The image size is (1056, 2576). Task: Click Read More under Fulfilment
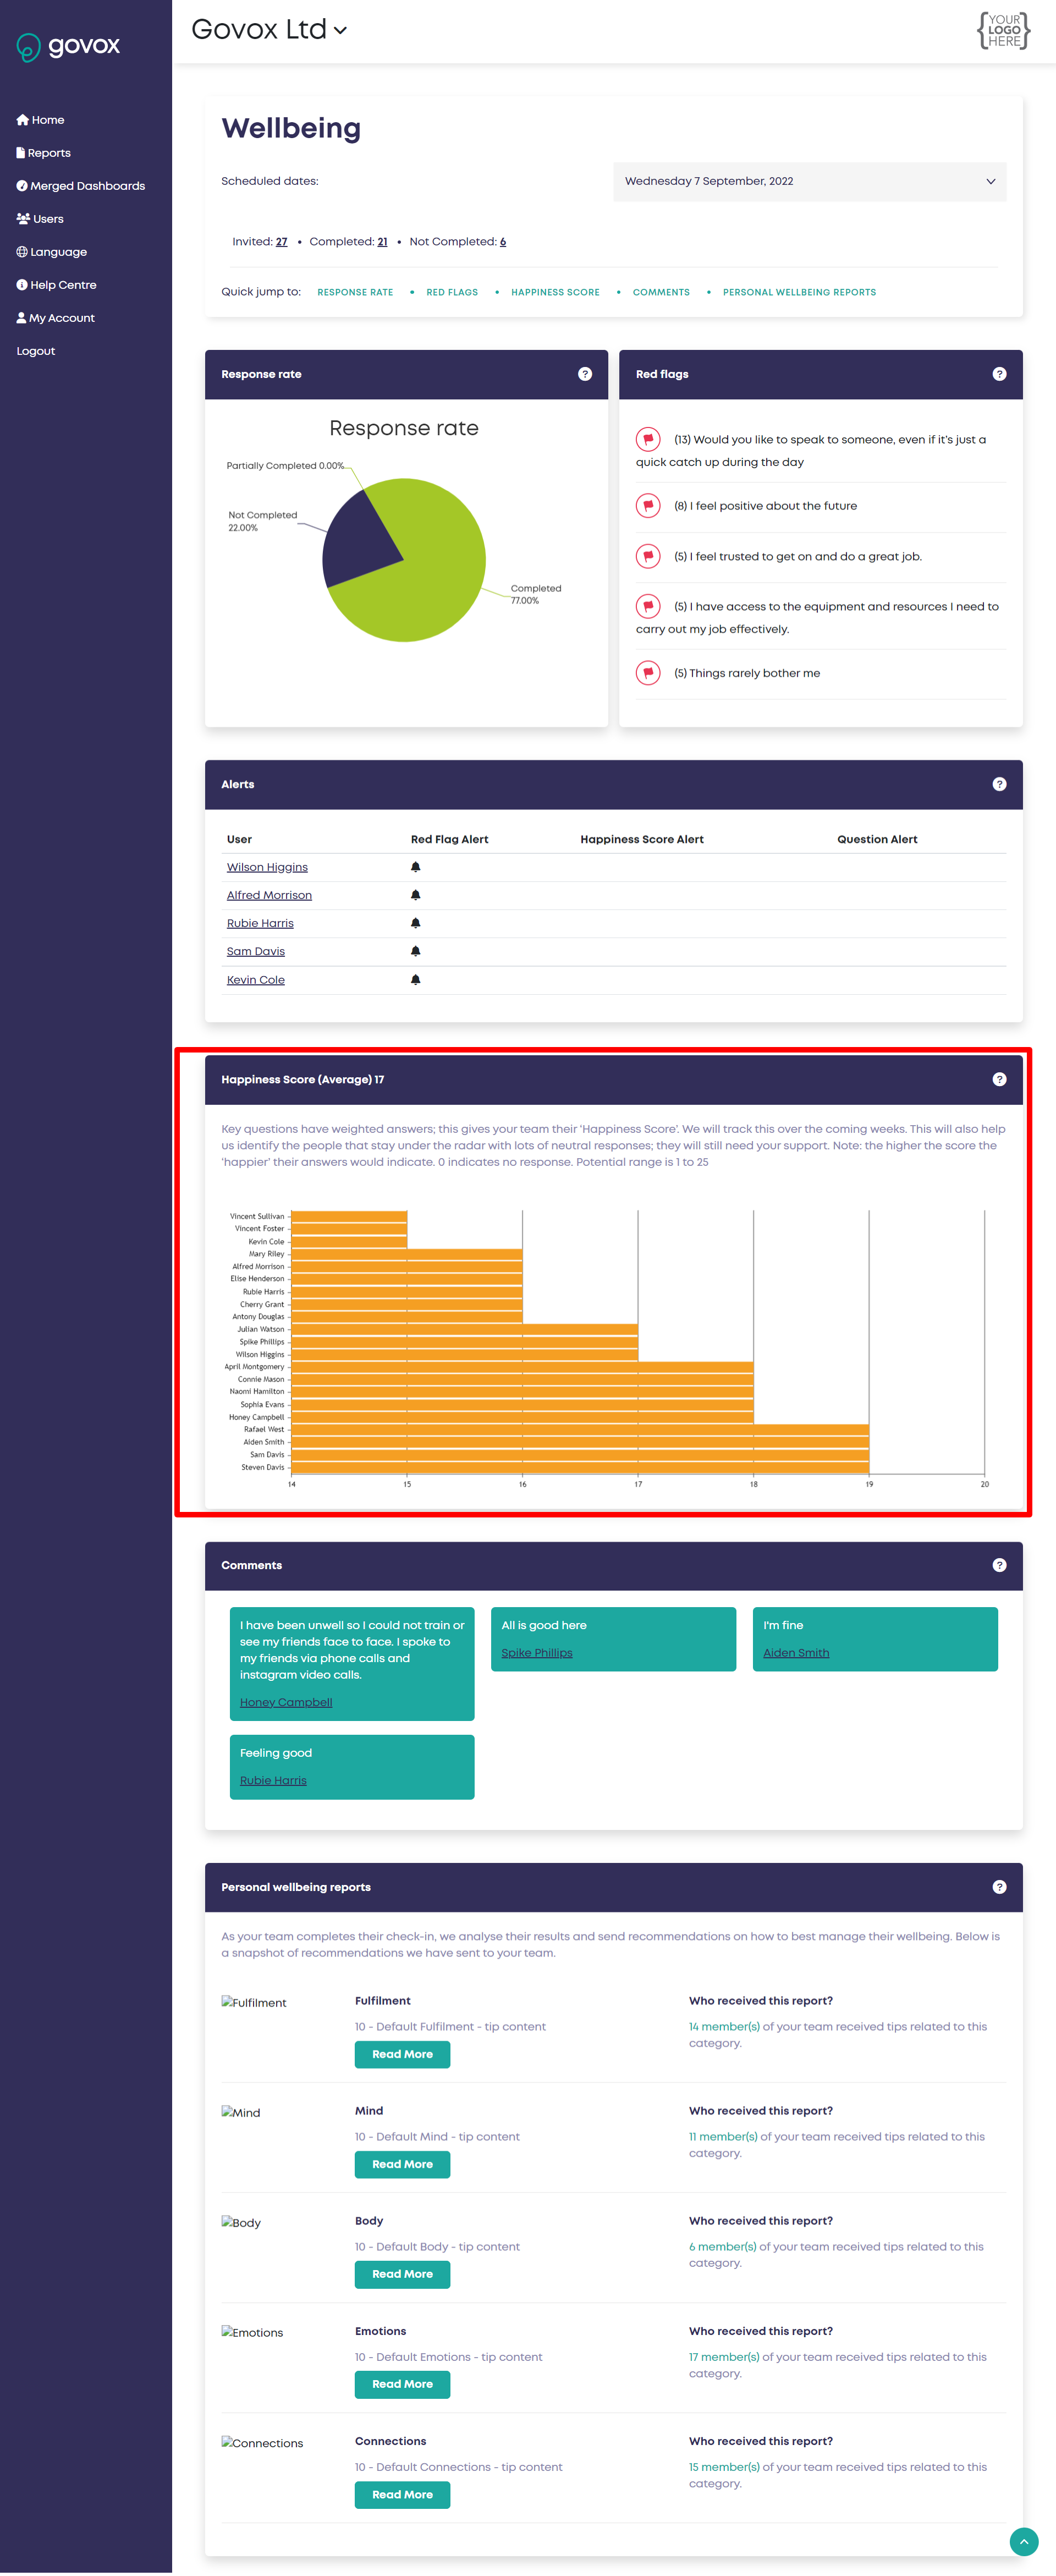click(402, 2054)
